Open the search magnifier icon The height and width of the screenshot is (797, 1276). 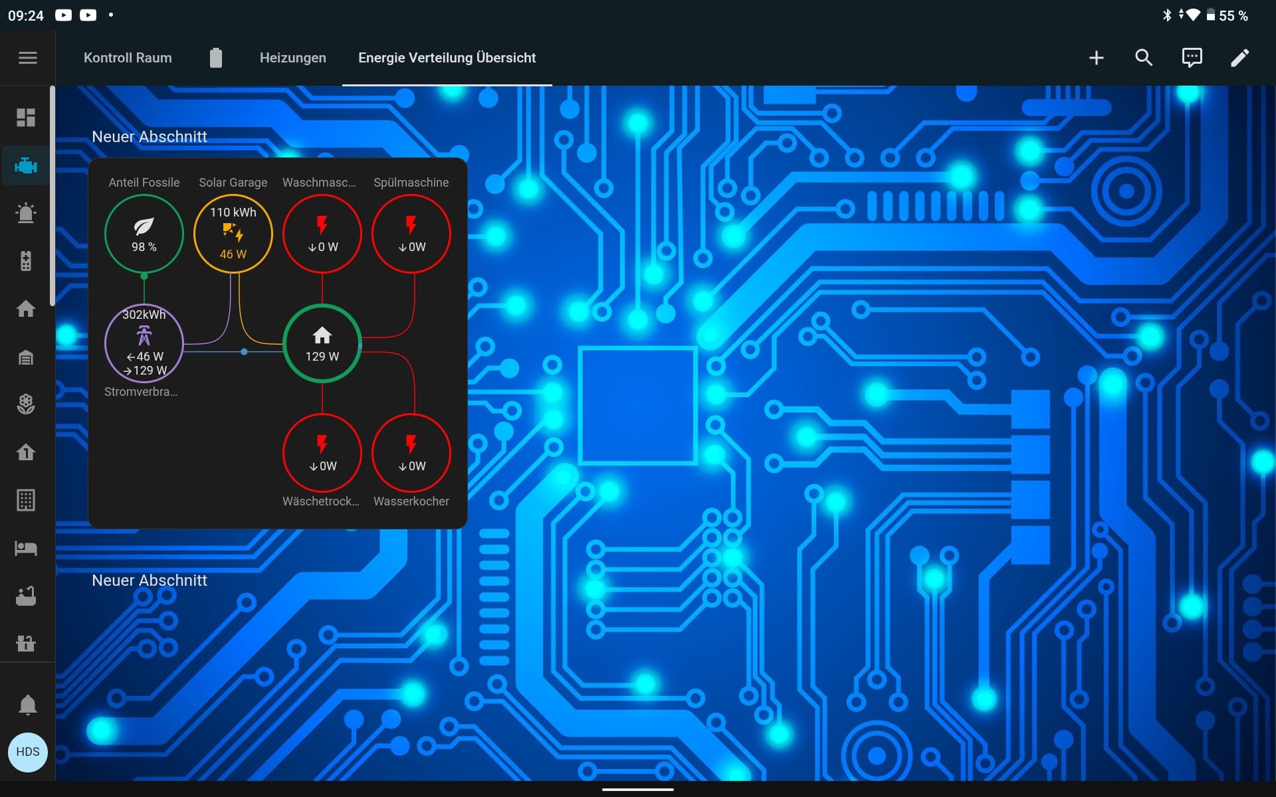1144,58
